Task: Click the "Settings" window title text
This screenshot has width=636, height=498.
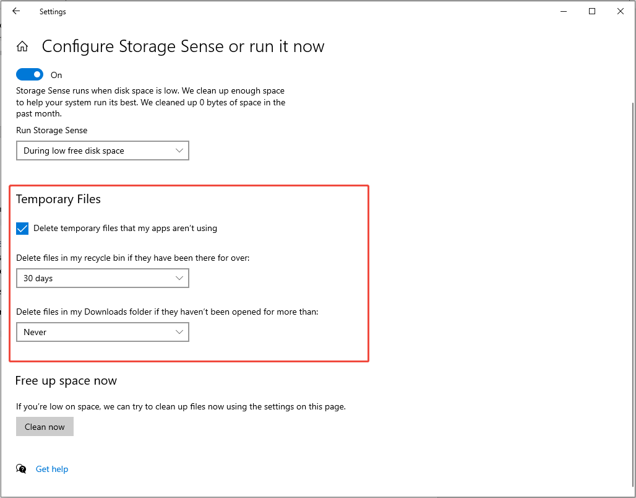Action: coord(53,12)
